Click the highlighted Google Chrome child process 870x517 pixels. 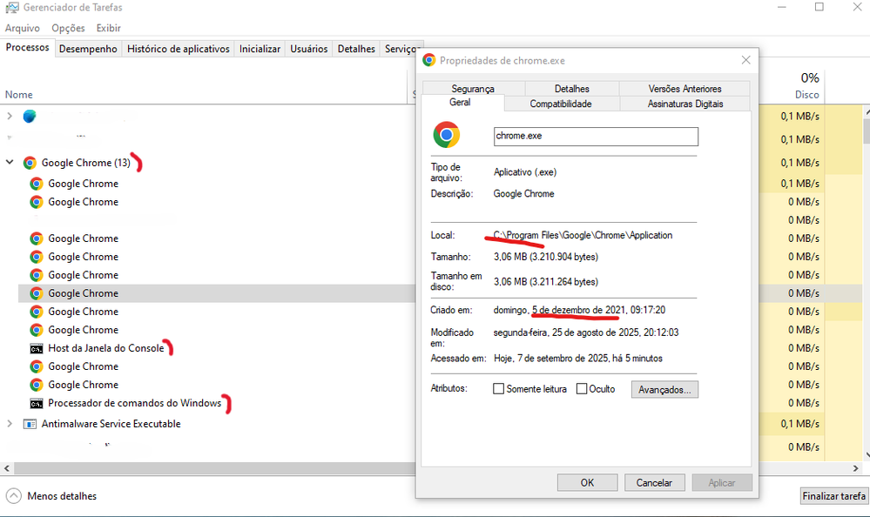(x=217, y=293)
